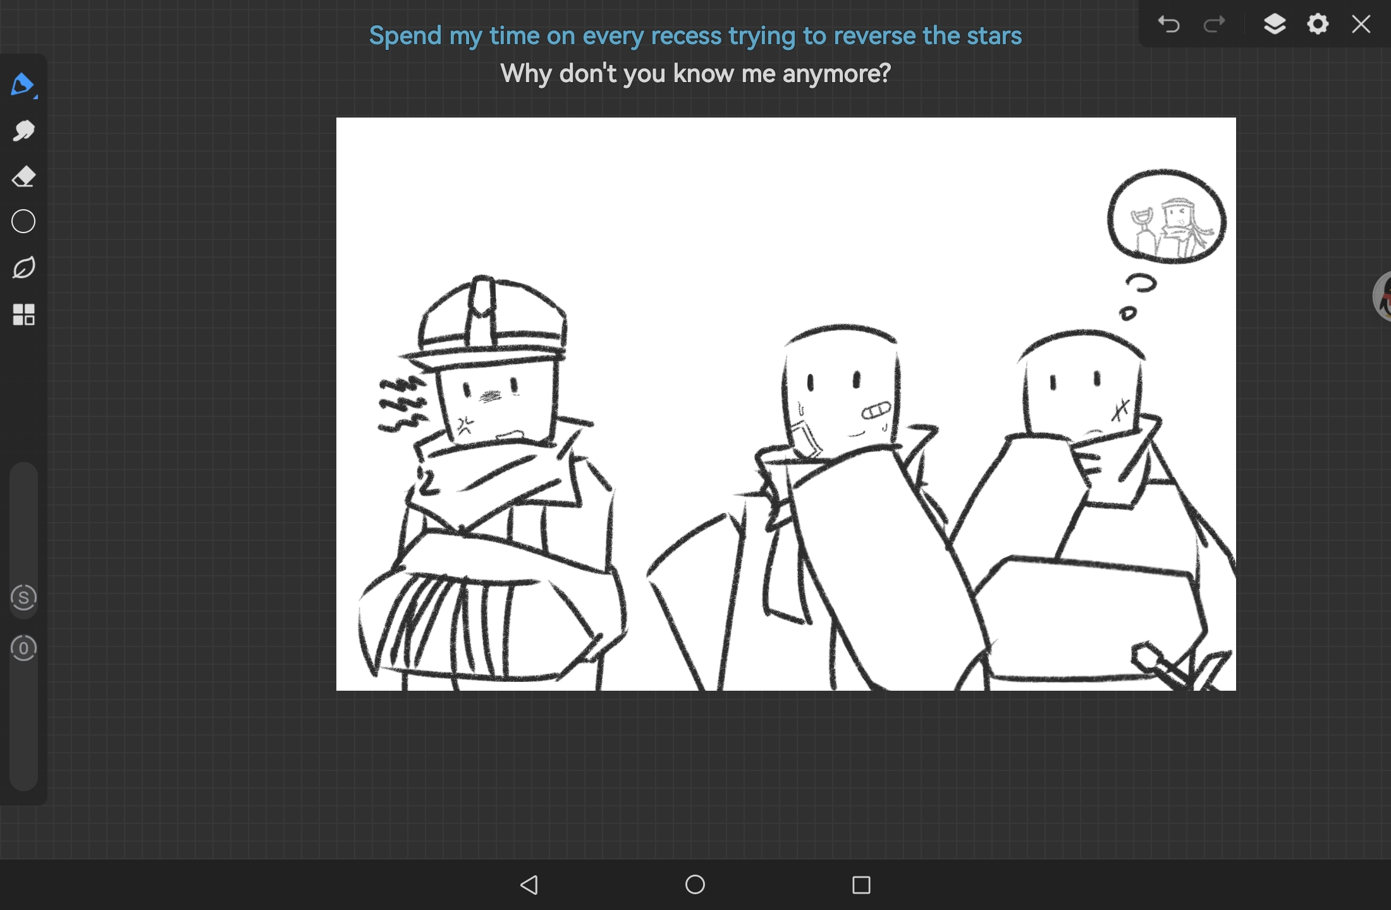1391x910 pixels.
Task: Select the smudge brush tool
Action: tap(23, 131)
